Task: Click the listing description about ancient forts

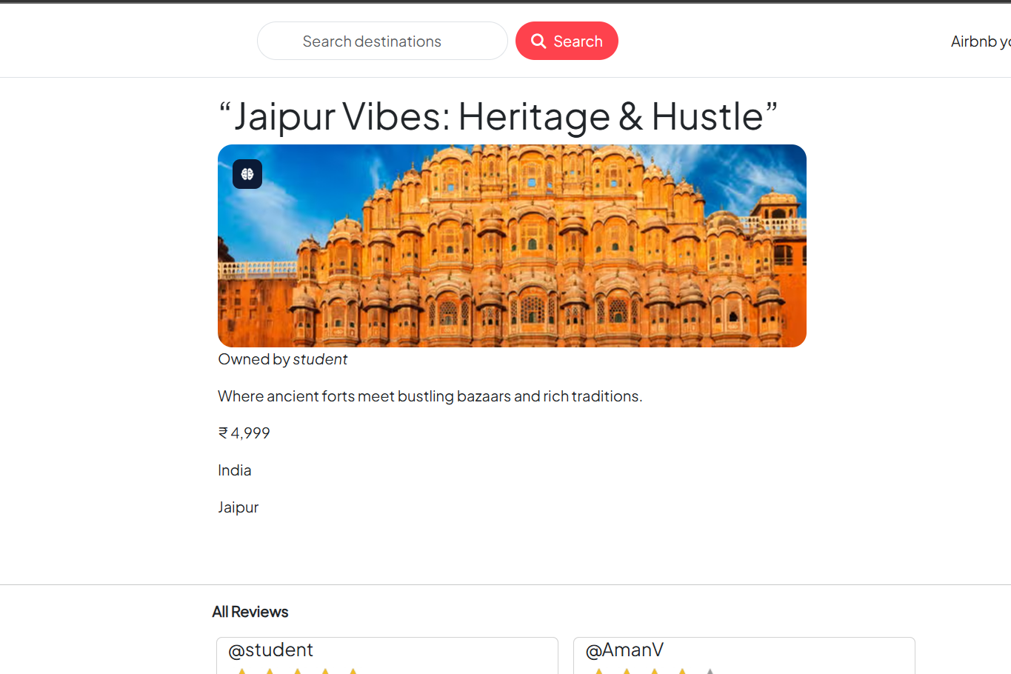Action: pos(430,396)
